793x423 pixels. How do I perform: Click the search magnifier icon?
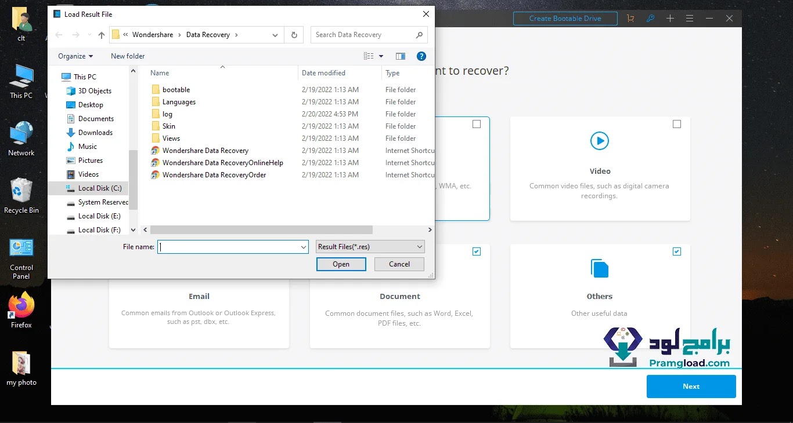pyautogui.click(x=419, y=35)
